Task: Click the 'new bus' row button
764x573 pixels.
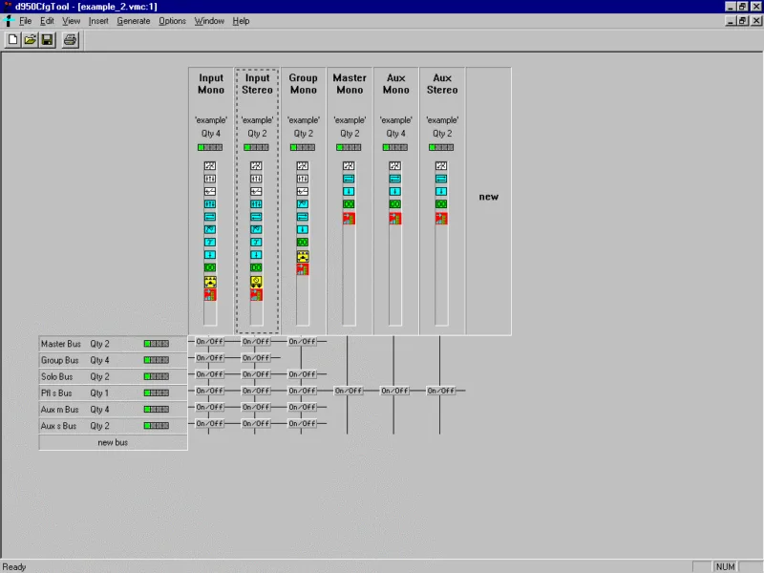Action: 113,442
